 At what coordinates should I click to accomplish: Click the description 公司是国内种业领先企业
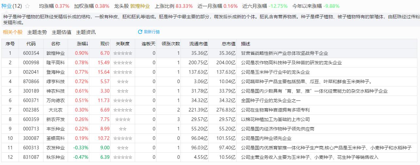(266, 138)
